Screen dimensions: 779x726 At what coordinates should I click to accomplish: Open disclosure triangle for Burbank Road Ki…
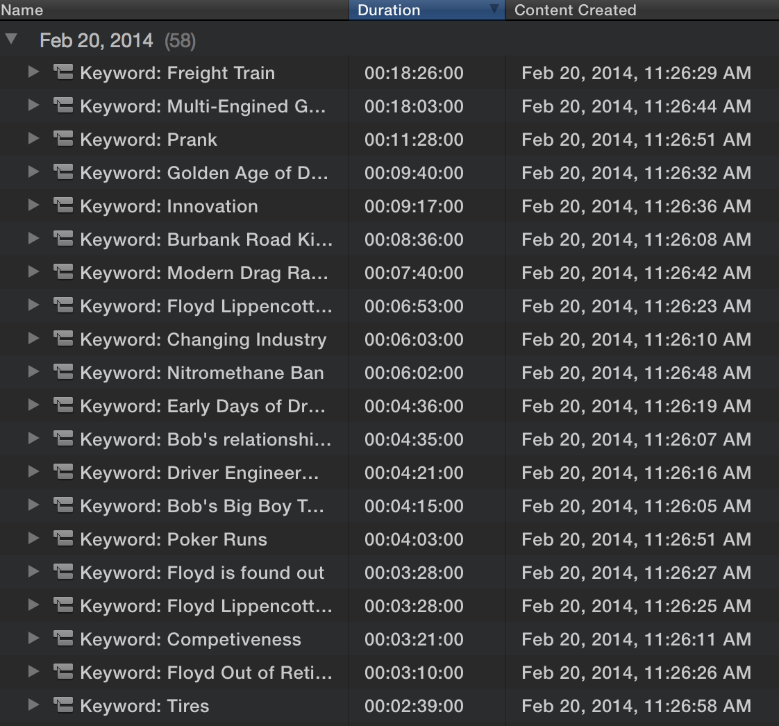34,238
